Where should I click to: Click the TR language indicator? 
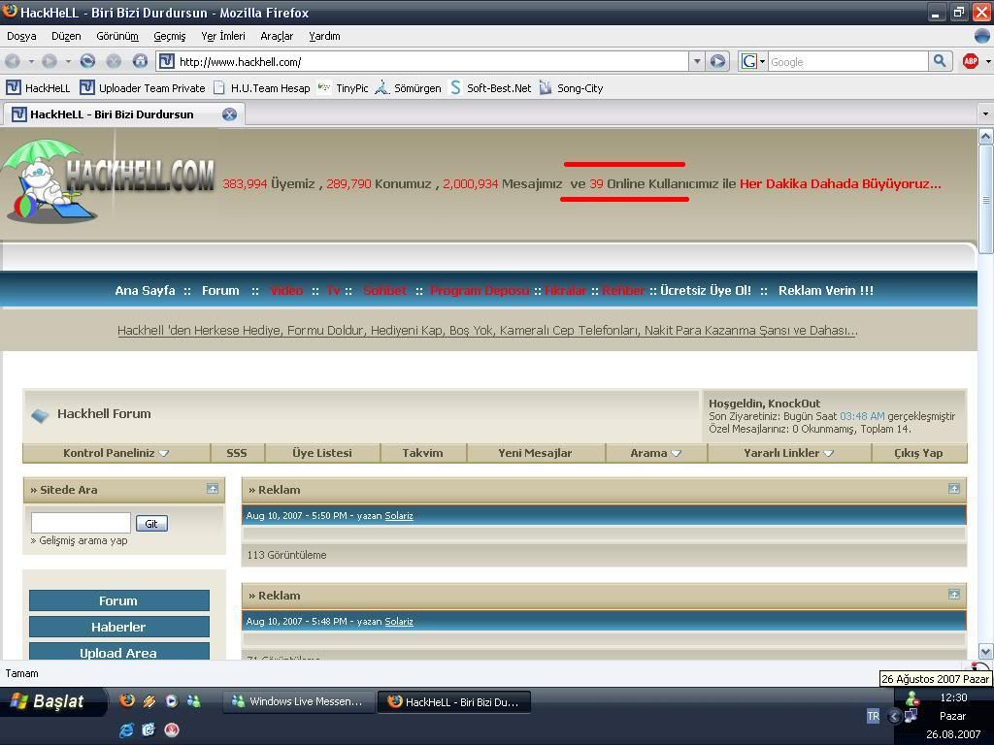pos(873,717)
